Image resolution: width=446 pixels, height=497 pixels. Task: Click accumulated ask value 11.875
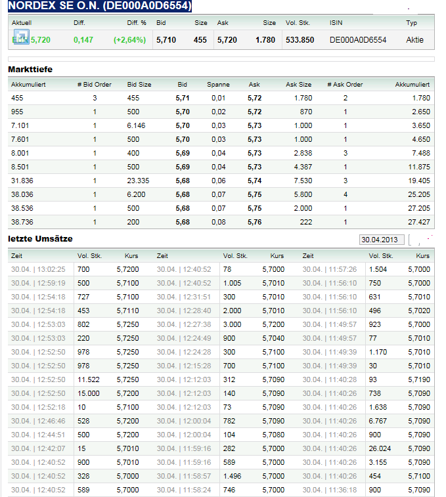(x=418, y=167)
